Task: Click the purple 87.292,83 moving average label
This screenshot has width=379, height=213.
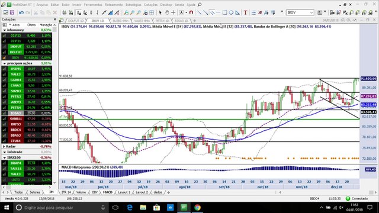Action: pos(368,96)
